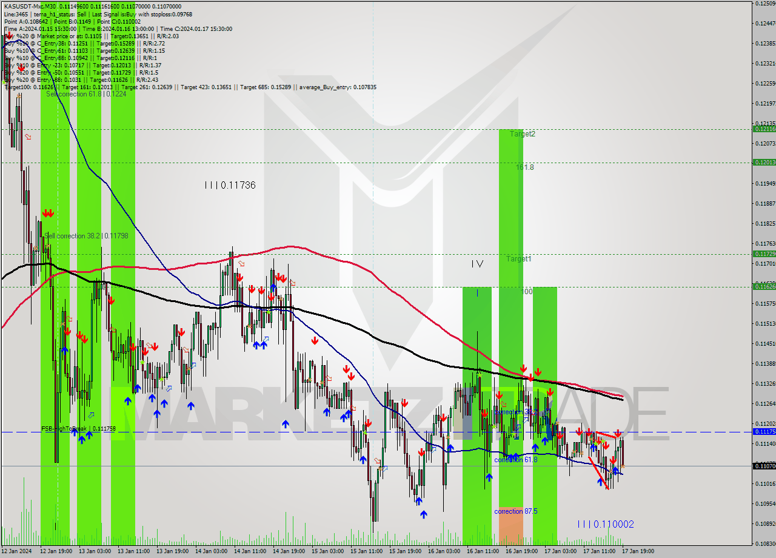Select the 12 Jan 19:00 time label

[x=57, y=551]
